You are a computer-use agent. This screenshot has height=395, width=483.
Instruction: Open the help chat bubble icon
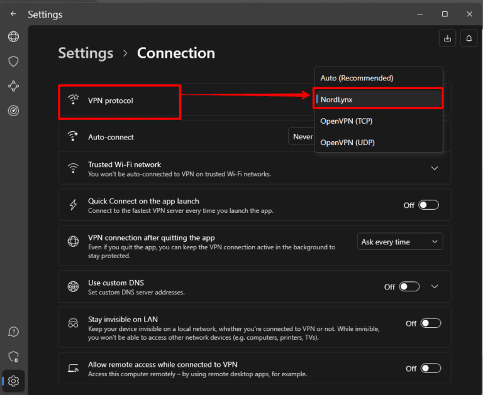pyautogui.click(x=13, y=332)
